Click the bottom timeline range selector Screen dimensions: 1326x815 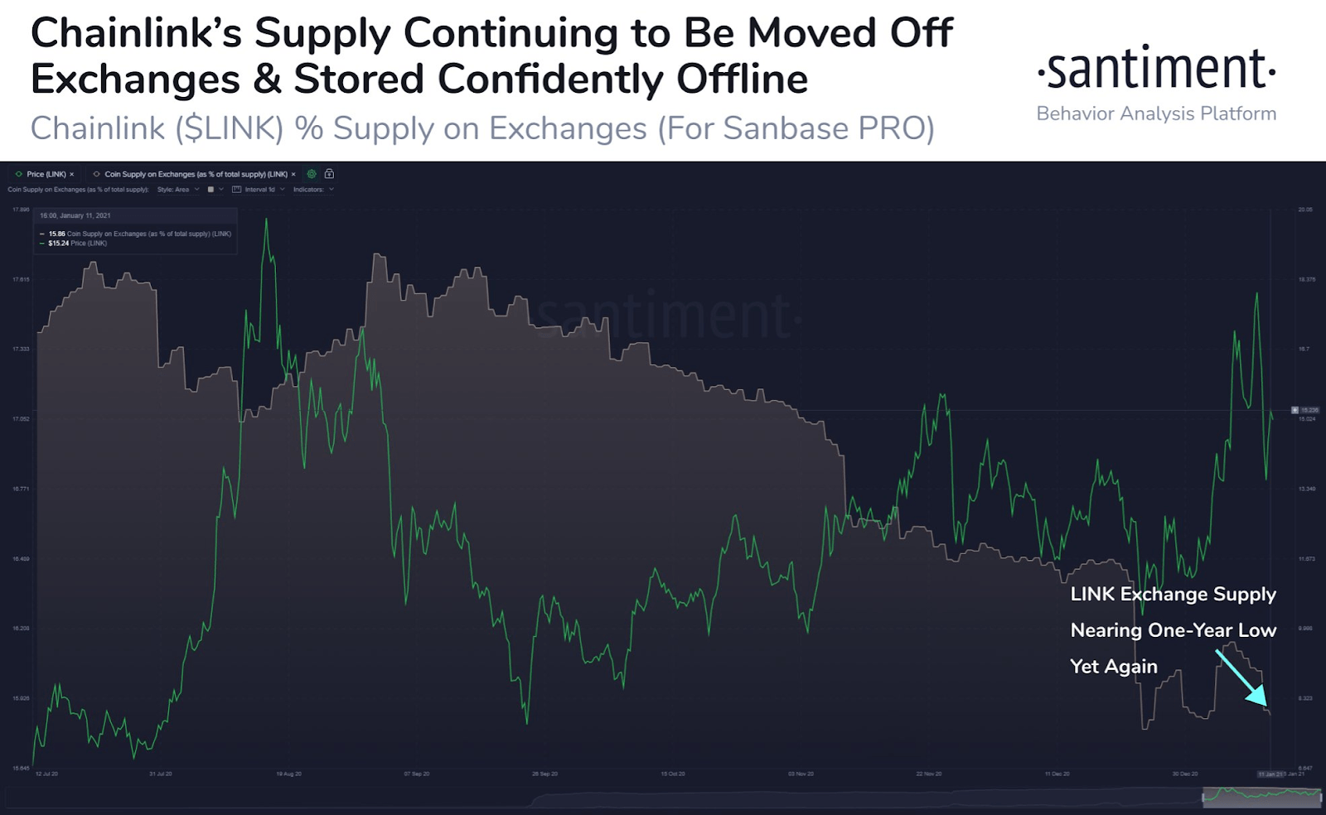coord(1261,796)
